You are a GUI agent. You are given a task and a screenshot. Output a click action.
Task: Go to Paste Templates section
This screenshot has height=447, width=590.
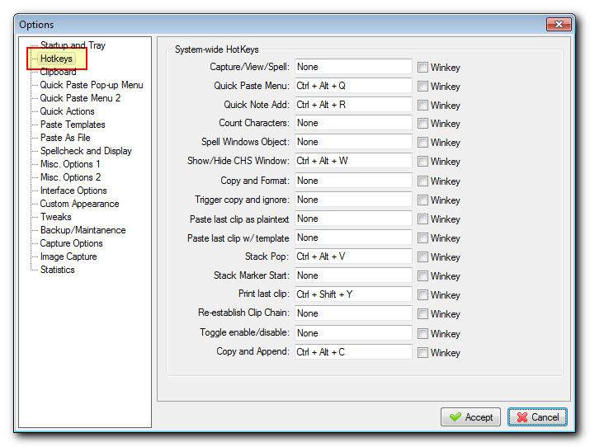(x=73, y=125)
